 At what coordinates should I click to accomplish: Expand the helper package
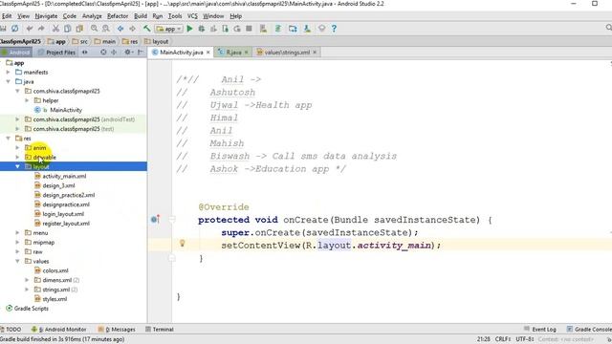coord(27,100)
